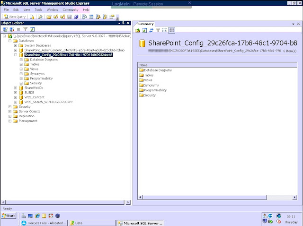Click the SQL Server Compact query icon
Image resolution: width=303 pixels, height=226 pixels.
pos(40,17)
